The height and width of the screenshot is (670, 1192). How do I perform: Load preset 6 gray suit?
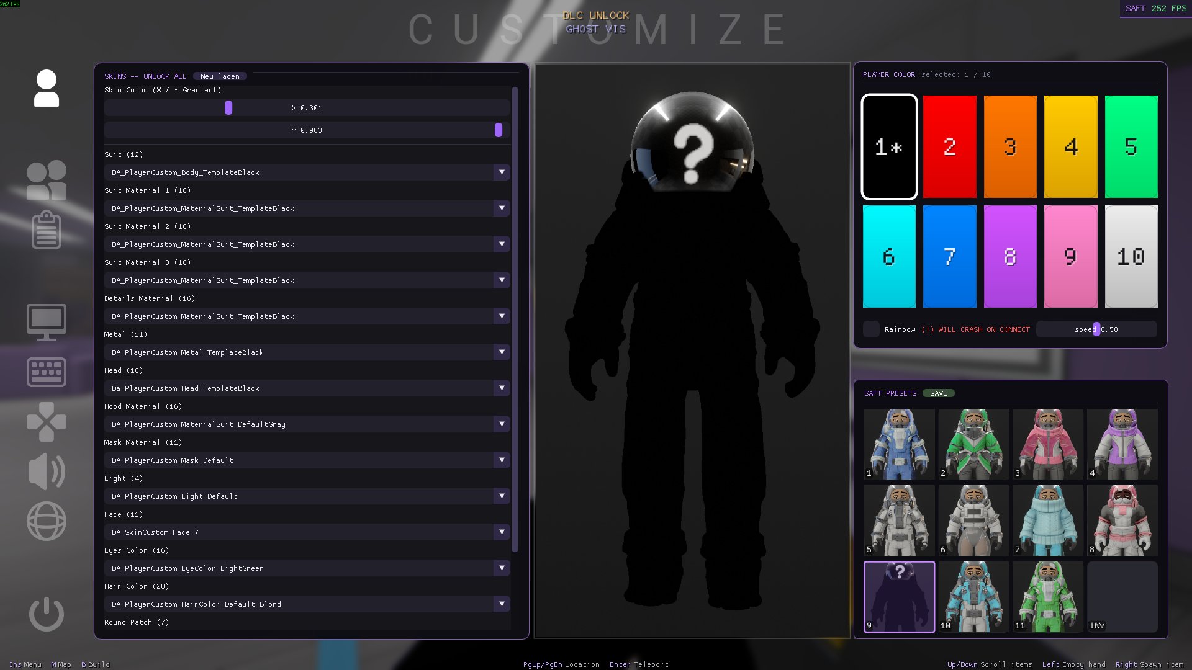click(973, 520)
